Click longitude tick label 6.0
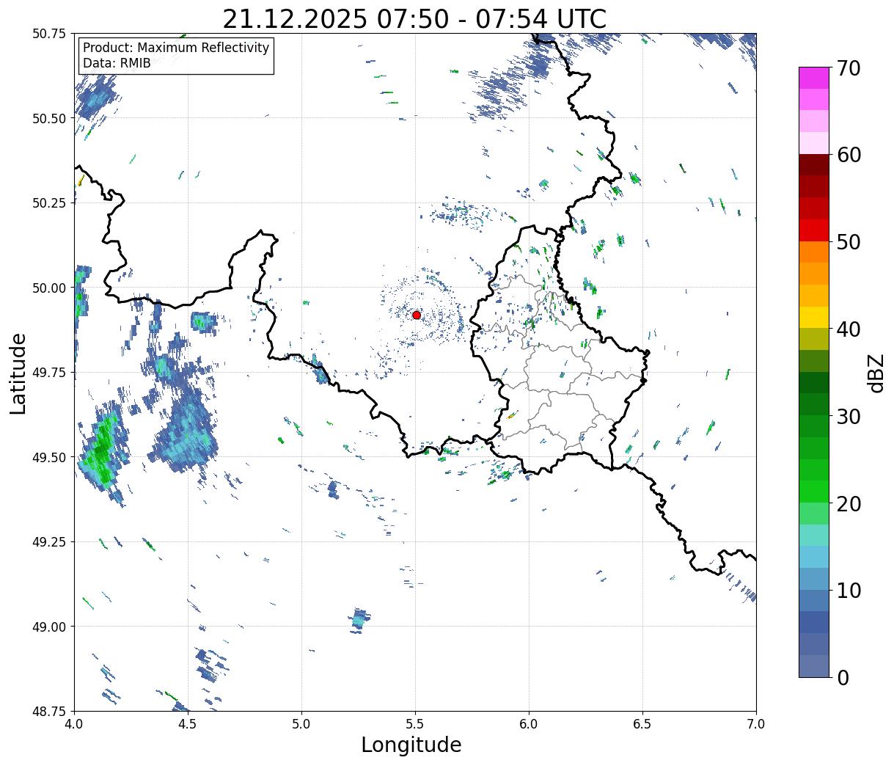Screen dimensions: 894x763 pyautogui.click(x=529, y=724)
